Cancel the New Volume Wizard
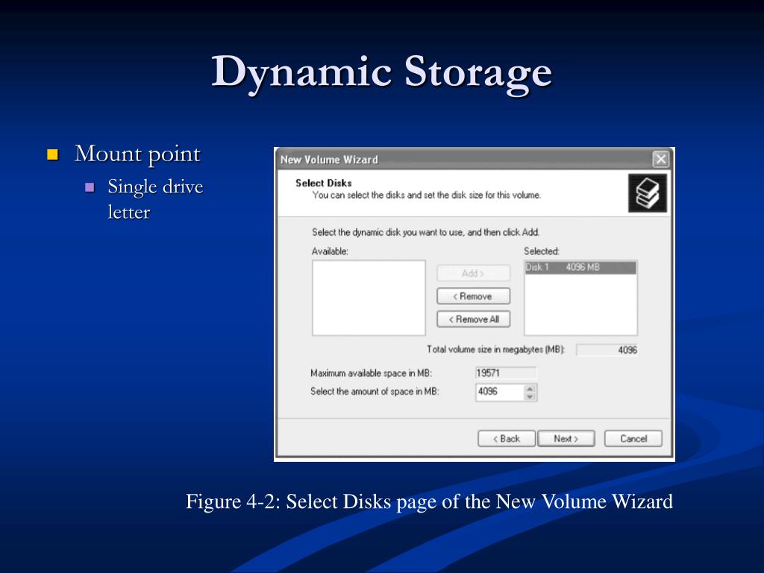This screenshot has height=573, width=764. click(633, 439)
